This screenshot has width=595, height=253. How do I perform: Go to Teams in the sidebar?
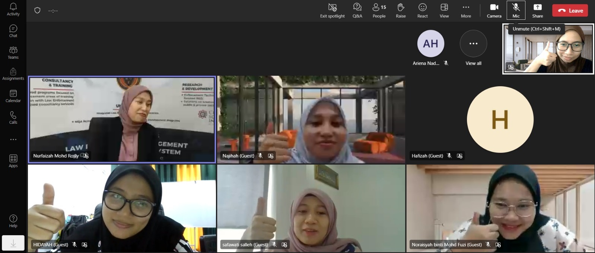[13, 53]
